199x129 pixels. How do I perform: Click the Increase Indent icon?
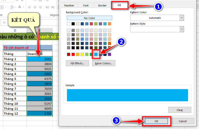tap(53, 7)
